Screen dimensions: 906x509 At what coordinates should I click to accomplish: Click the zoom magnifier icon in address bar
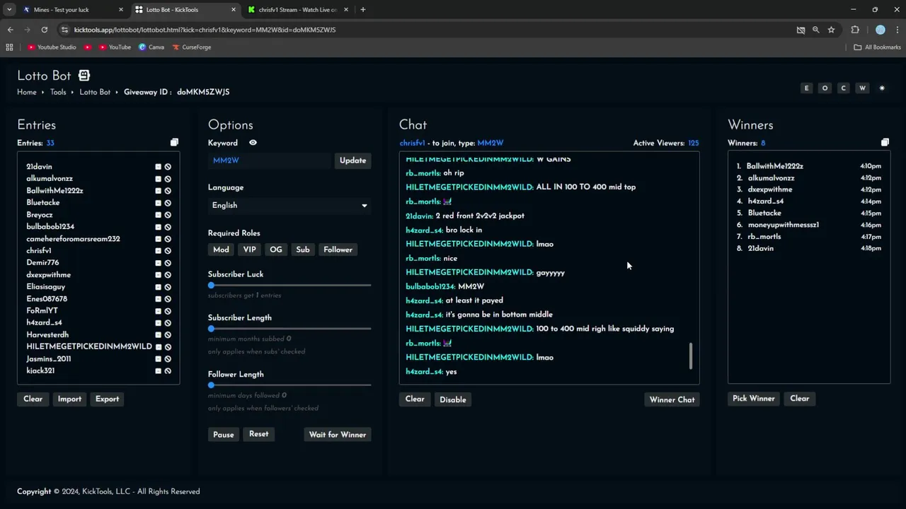815,30
